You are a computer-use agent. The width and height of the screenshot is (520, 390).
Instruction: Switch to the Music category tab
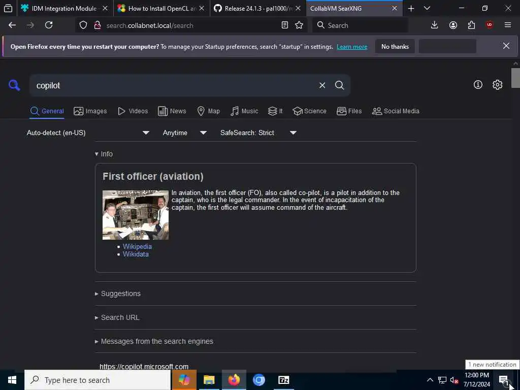coord(244,111)
